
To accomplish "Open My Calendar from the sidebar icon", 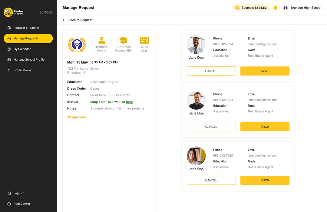I will click(9, 49).
